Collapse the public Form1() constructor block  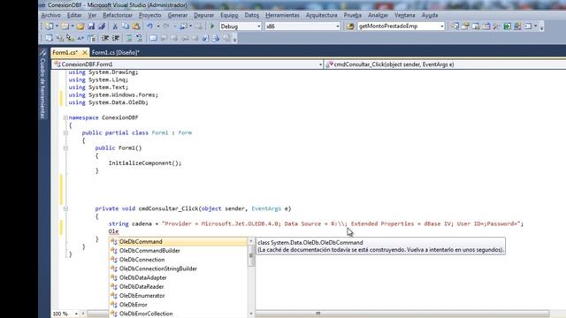click(x=65, y=148)
